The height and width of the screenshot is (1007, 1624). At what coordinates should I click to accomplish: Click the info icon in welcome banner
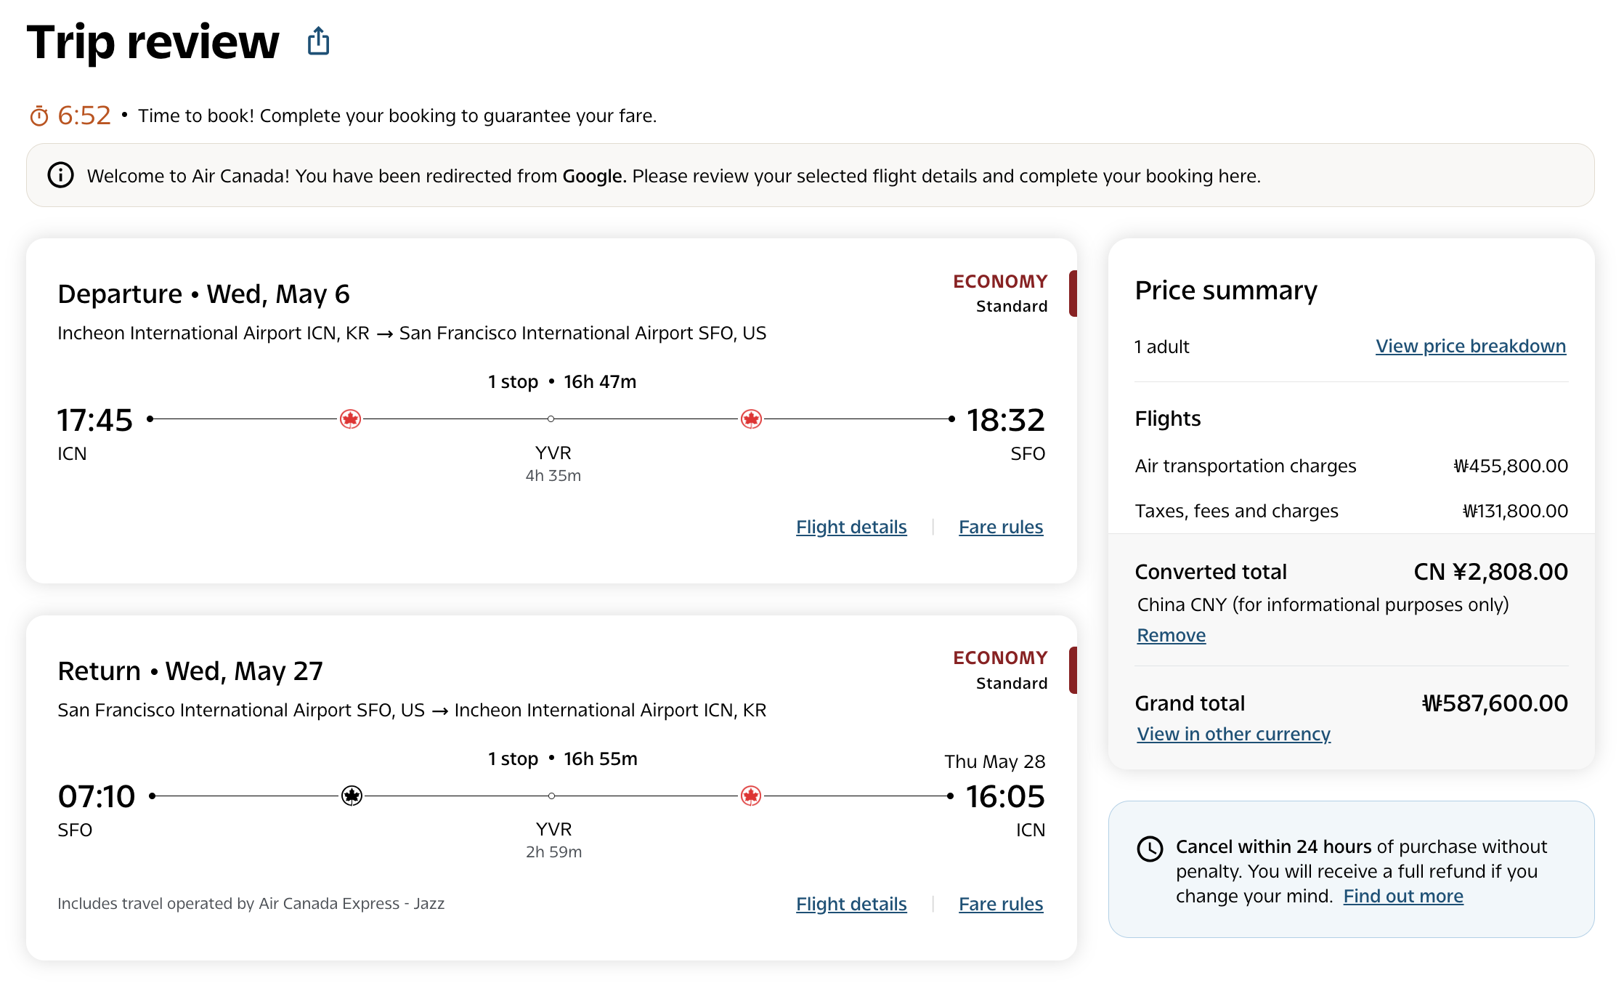pos(61,175)
